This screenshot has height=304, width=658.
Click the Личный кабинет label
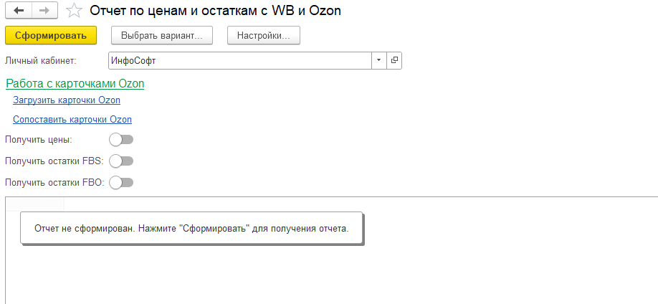click(x=41, y=60)
